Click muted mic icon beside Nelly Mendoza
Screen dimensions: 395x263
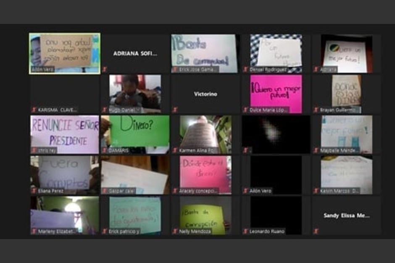[x=175, y=231]
